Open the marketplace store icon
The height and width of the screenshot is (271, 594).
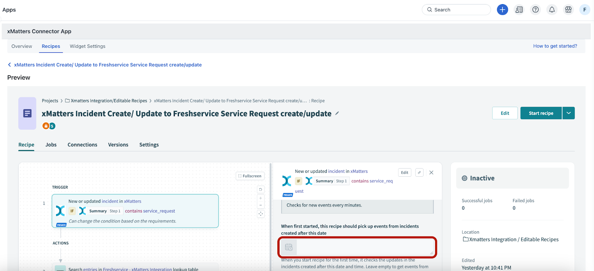coord(568,10)
